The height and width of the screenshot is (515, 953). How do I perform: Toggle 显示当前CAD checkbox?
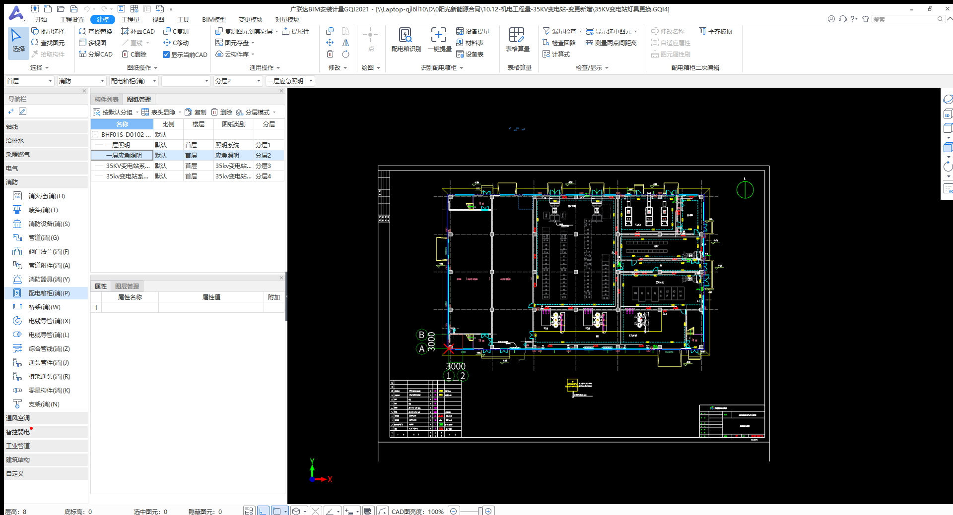click(x=166, y=55)
